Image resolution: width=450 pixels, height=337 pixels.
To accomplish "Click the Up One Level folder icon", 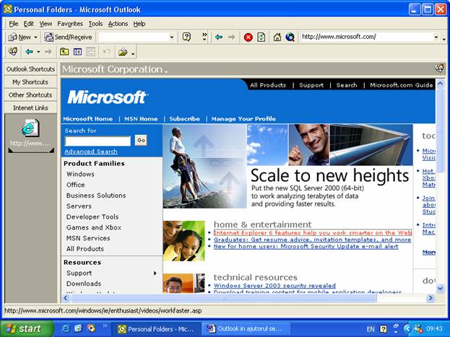I will (x=64, y=52).
